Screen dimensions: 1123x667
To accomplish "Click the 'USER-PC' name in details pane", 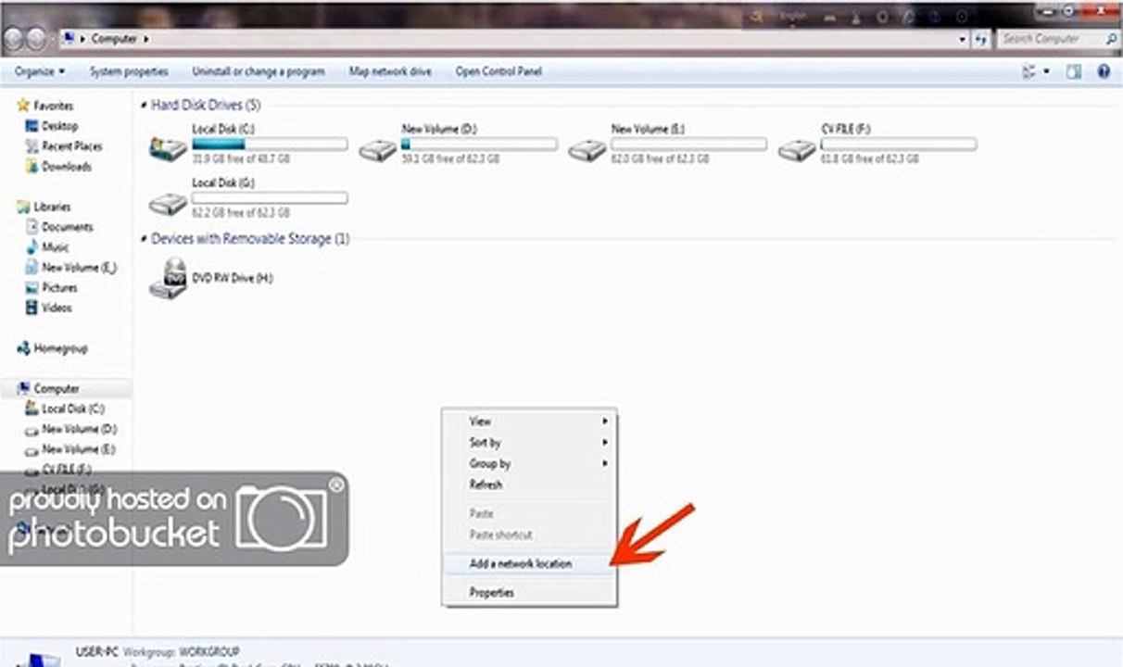I will coord(96,652).
